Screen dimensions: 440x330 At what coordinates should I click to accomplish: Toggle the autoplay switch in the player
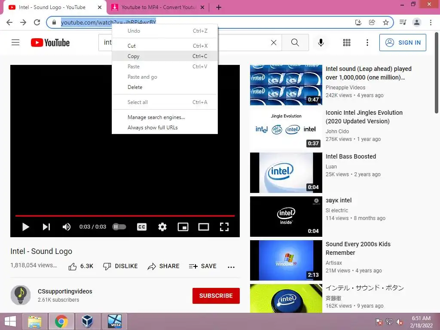coord(119,227)
